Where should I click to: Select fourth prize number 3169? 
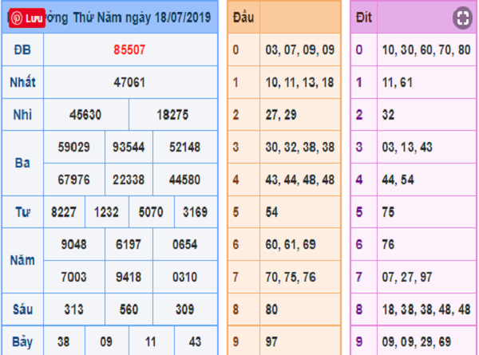coord(196,212)
